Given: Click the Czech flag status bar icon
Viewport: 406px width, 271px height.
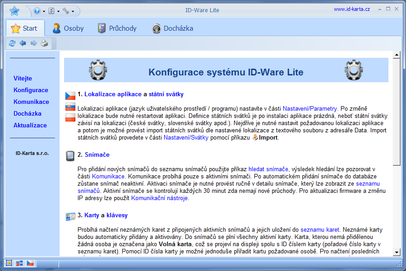Looking at the screenshot, I should pos(30,263).
